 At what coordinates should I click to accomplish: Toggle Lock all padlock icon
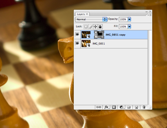(x=100, y=27)
